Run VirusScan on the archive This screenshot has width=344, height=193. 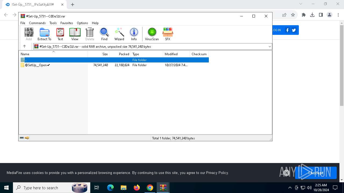click(152, 34)
